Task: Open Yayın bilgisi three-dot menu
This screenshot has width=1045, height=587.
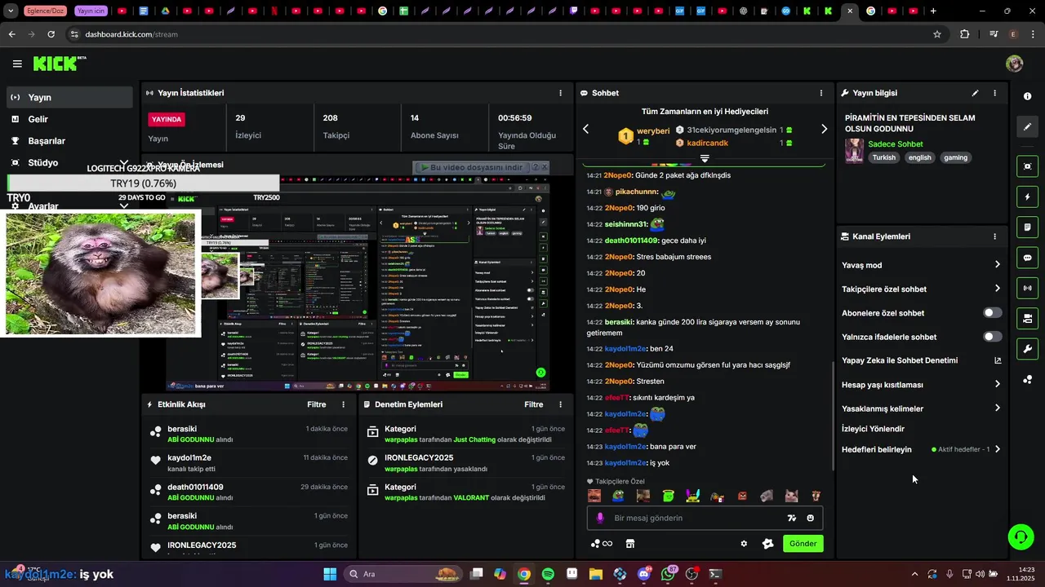Action: tap(994, 93)
